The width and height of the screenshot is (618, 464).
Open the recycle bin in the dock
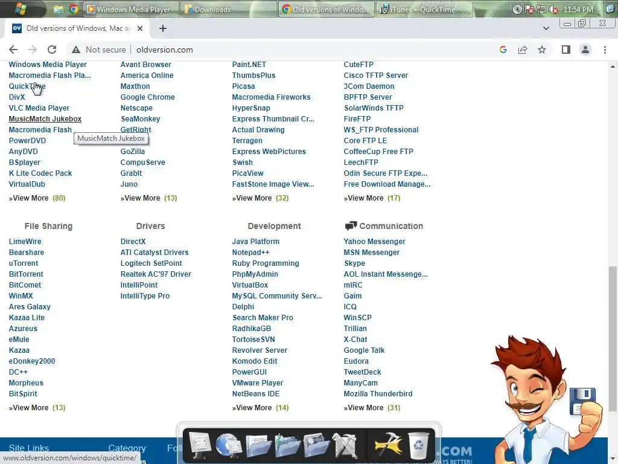[x=419, y=446]
